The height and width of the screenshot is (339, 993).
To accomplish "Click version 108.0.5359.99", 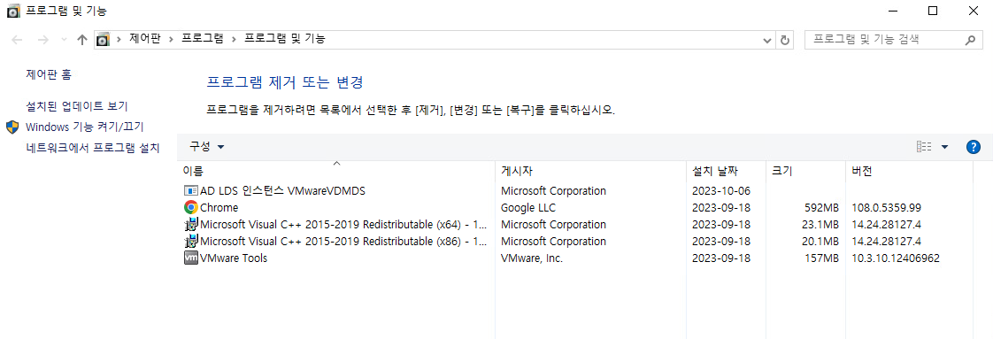I will [887, 207].
